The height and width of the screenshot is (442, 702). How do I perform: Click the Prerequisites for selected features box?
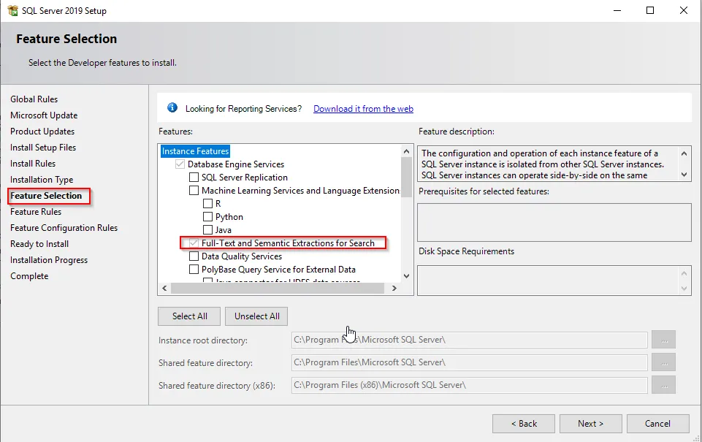pyautogui.click(x=554, y=223)
